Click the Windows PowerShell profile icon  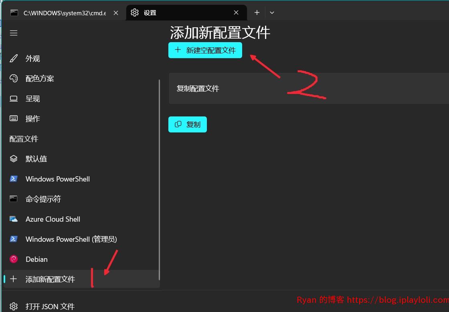14,179
